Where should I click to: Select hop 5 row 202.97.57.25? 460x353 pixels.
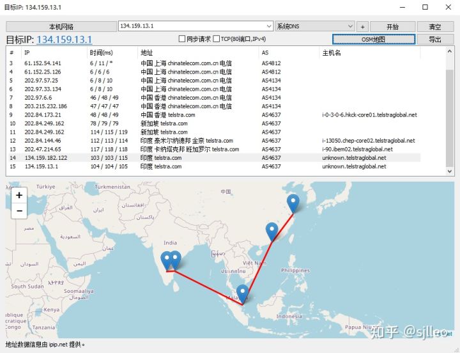213,81
